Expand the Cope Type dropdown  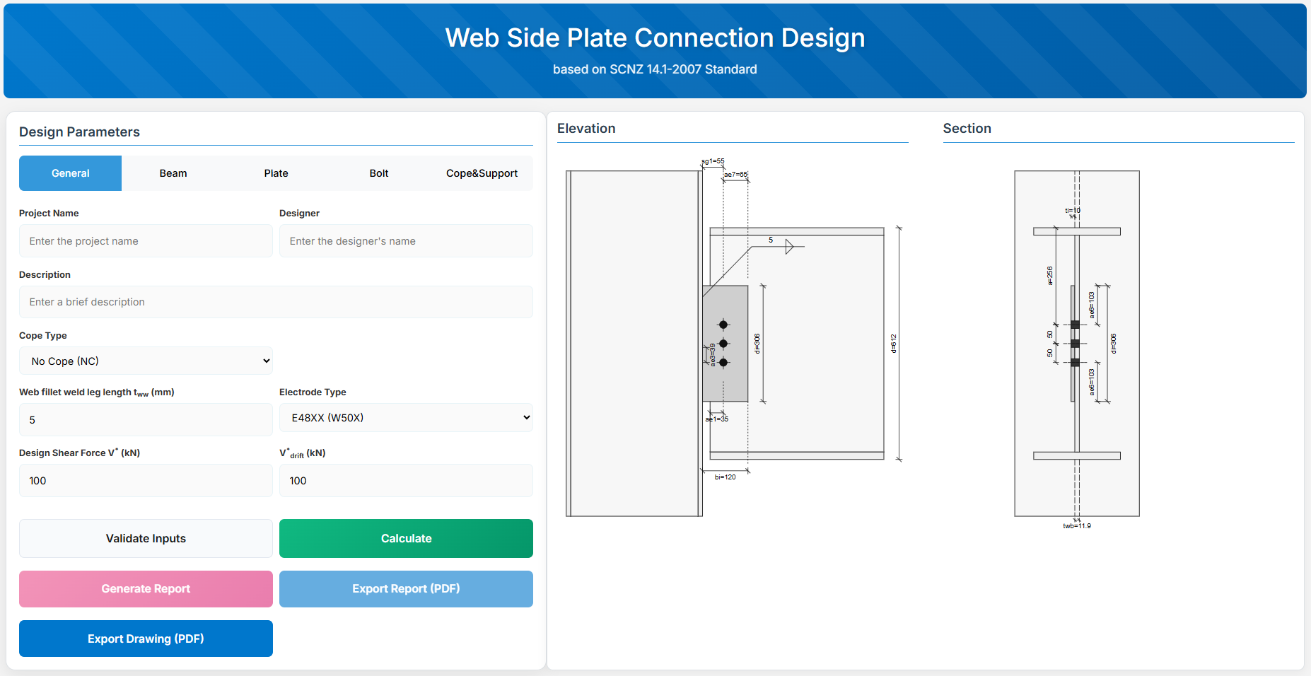click(x=146, y=361)
